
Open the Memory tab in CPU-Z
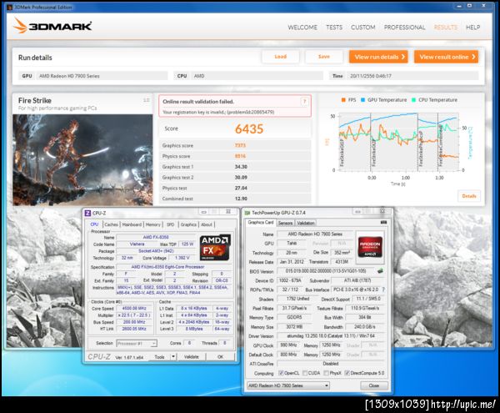click(153, 224)
